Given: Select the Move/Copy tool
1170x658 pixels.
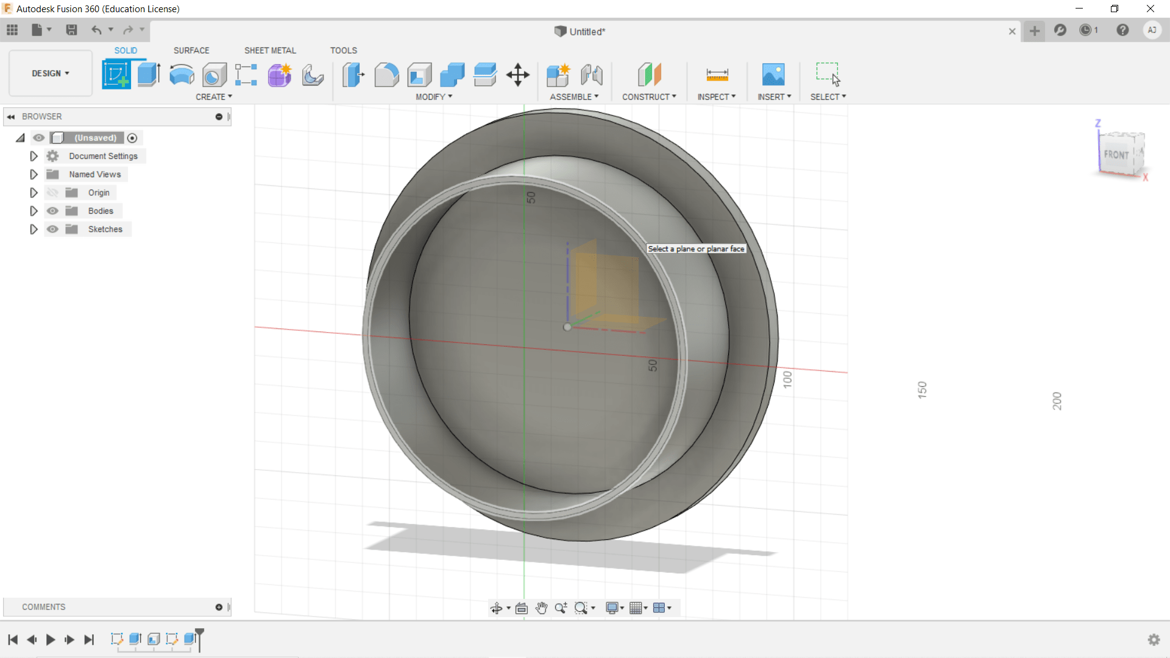Looking at the screenshot, I should (517, 75).
